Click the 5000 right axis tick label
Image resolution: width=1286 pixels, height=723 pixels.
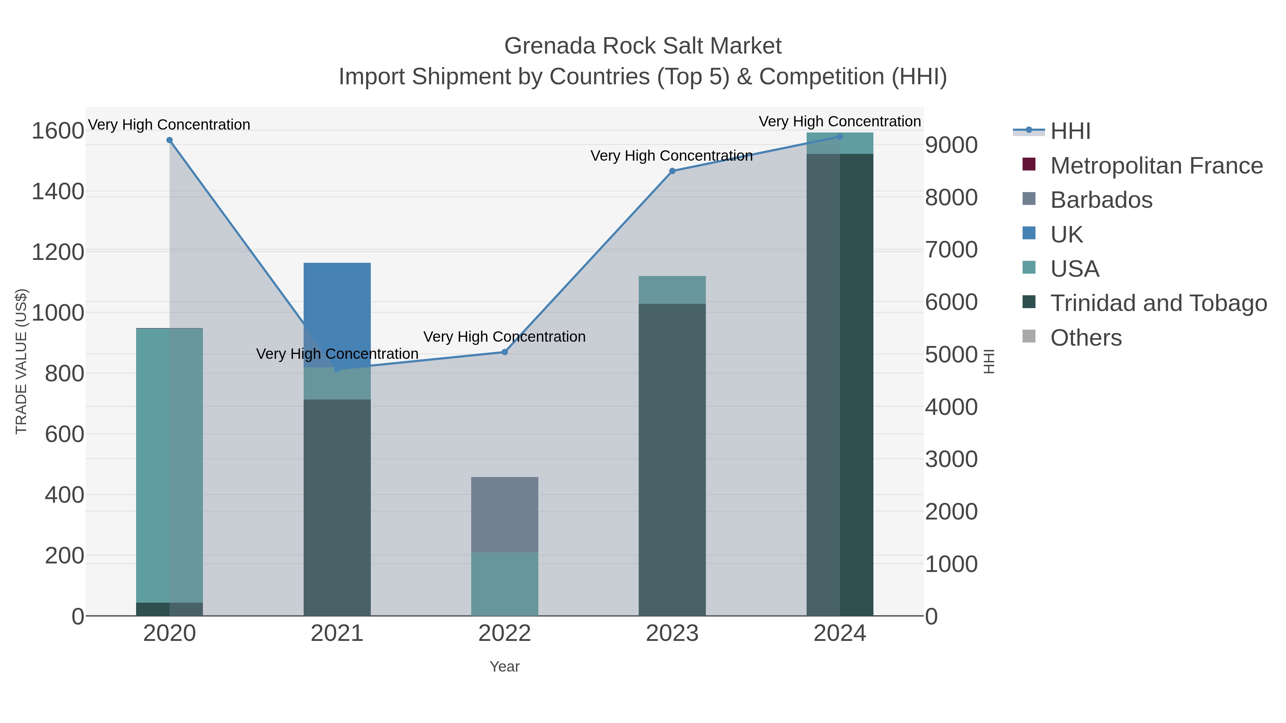click(952, 354)
